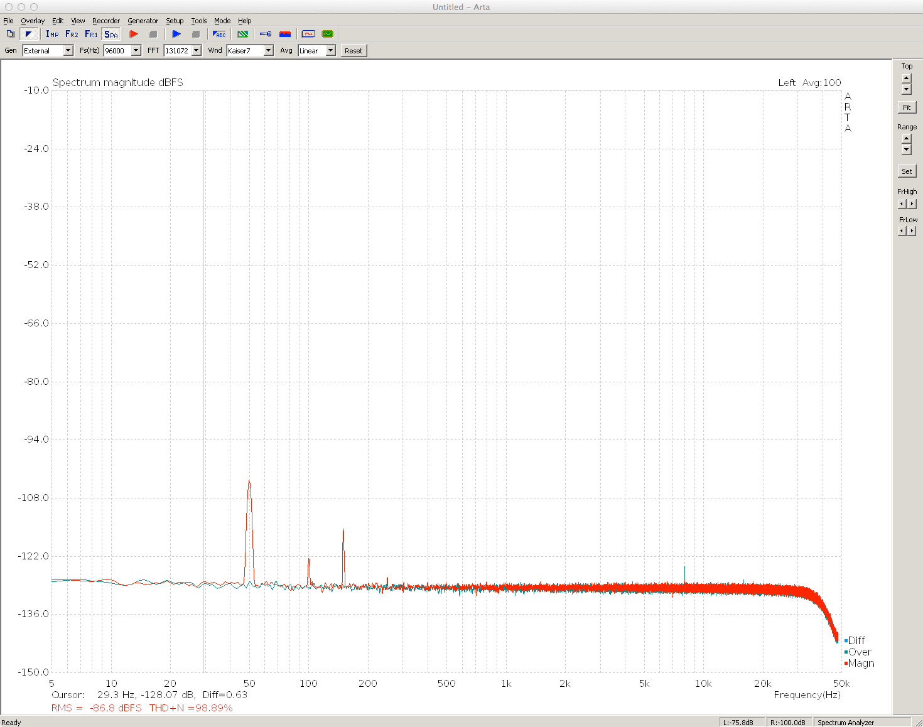This screenshot has height=727, width=923.
Task: Start generator with blue play icon
Action: (176, 34)
